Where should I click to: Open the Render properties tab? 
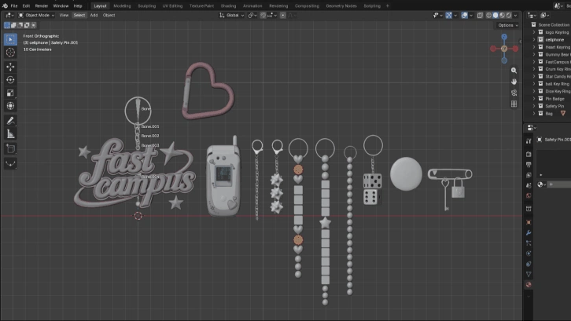pyautogui.click(x=529, y=155)
